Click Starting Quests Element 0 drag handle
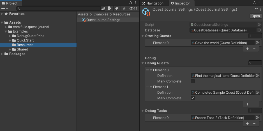 point(148,43)
